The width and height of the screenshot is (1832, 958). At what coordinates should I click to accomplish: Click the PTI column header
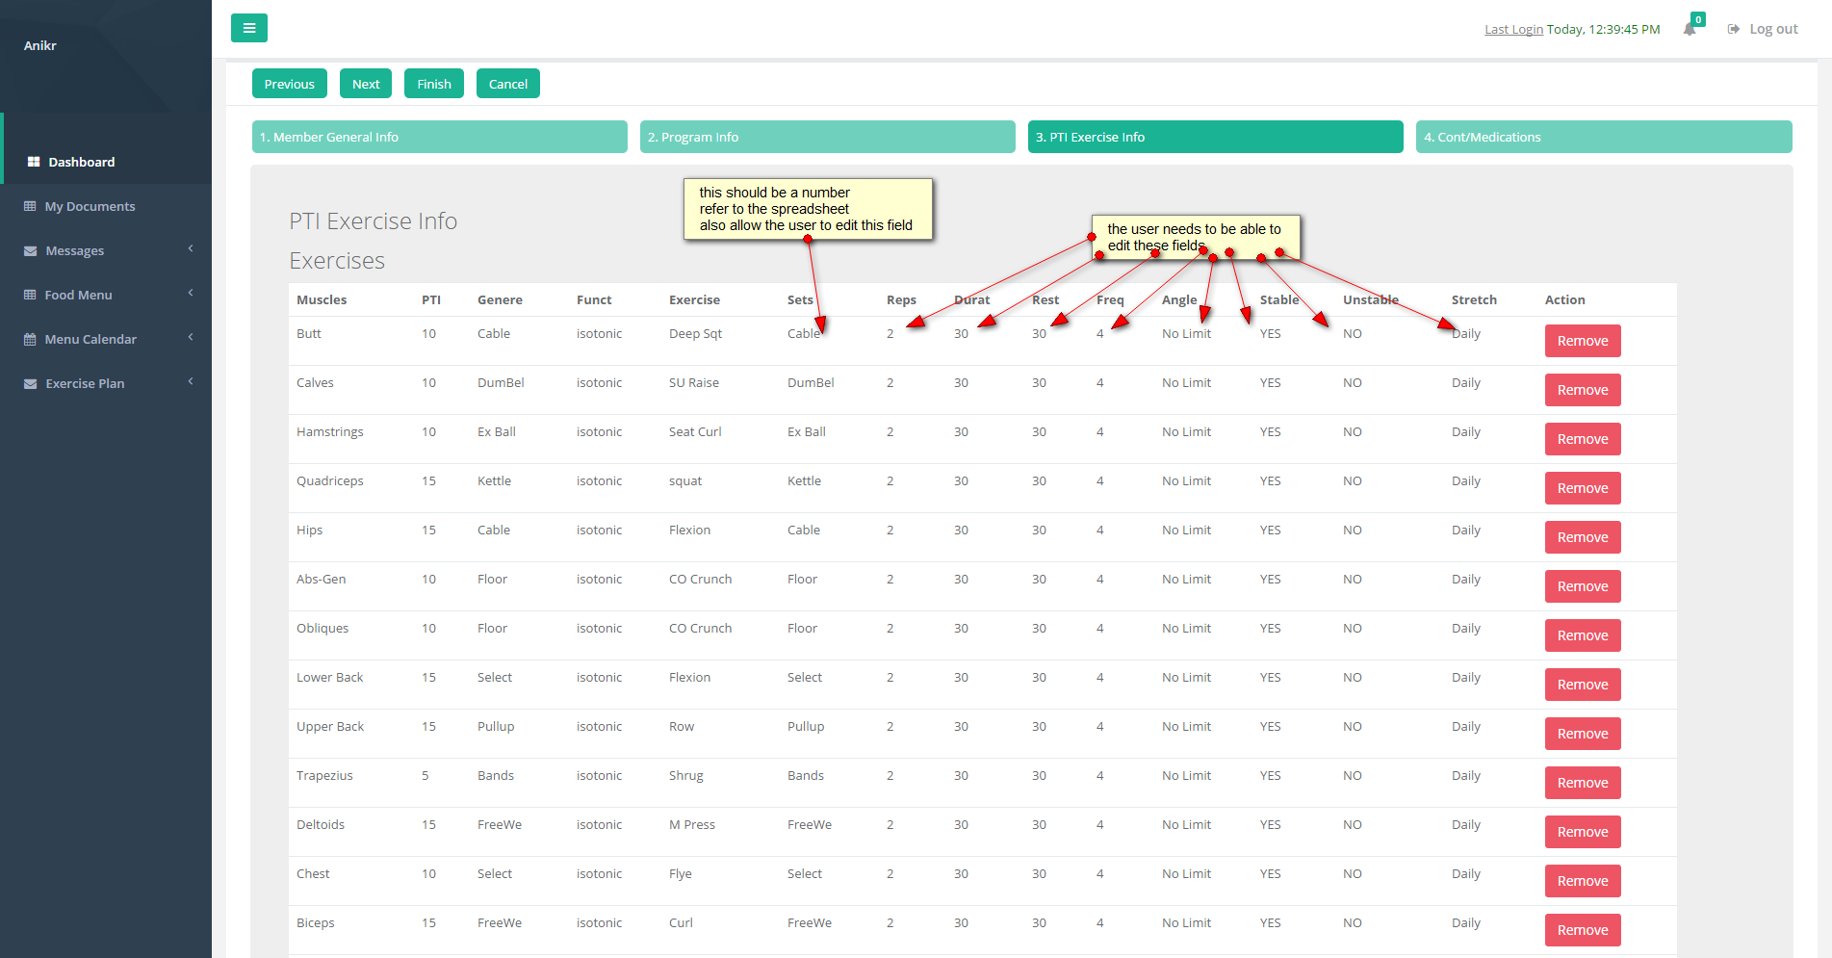431,299
